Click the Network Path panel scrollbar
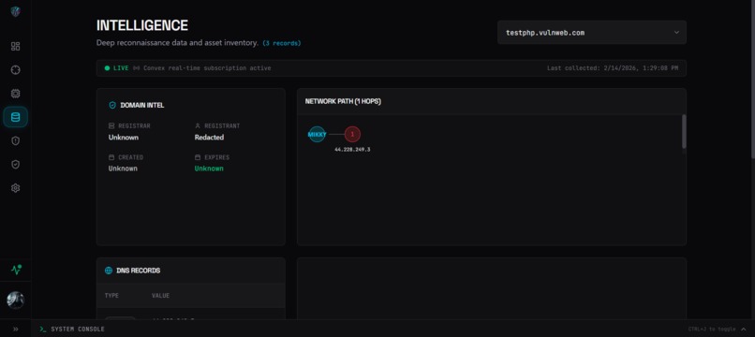This screenshot has height=337, width=755. coord(684,131)
